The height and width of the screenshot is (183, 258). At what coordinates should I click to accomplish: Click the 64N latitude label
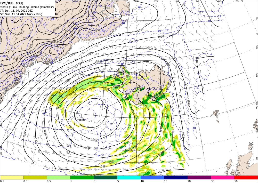point(256,75)
